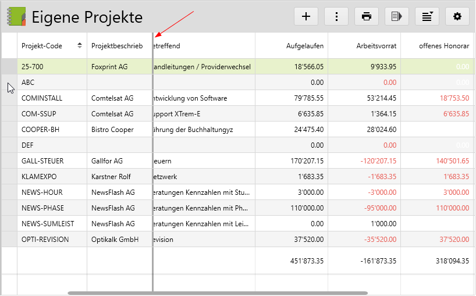This screenshot has height=296, width=476.
Task: Select row marker for project 25-700
Action: tap(9, 67)
